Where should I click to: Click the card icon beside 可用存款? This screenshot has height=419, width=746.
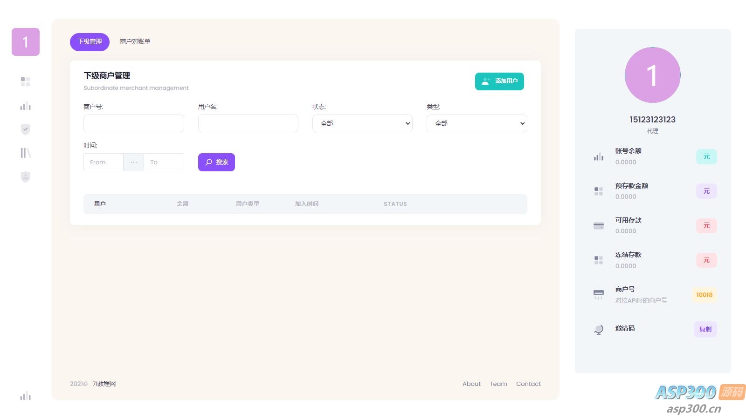tap(599, 226)
